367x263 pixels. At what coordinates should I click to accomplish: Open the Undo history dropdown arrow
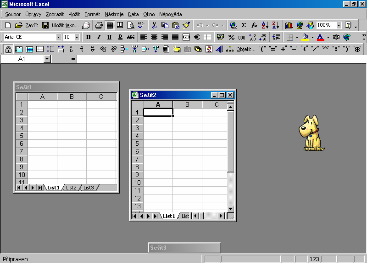[207, 25]
